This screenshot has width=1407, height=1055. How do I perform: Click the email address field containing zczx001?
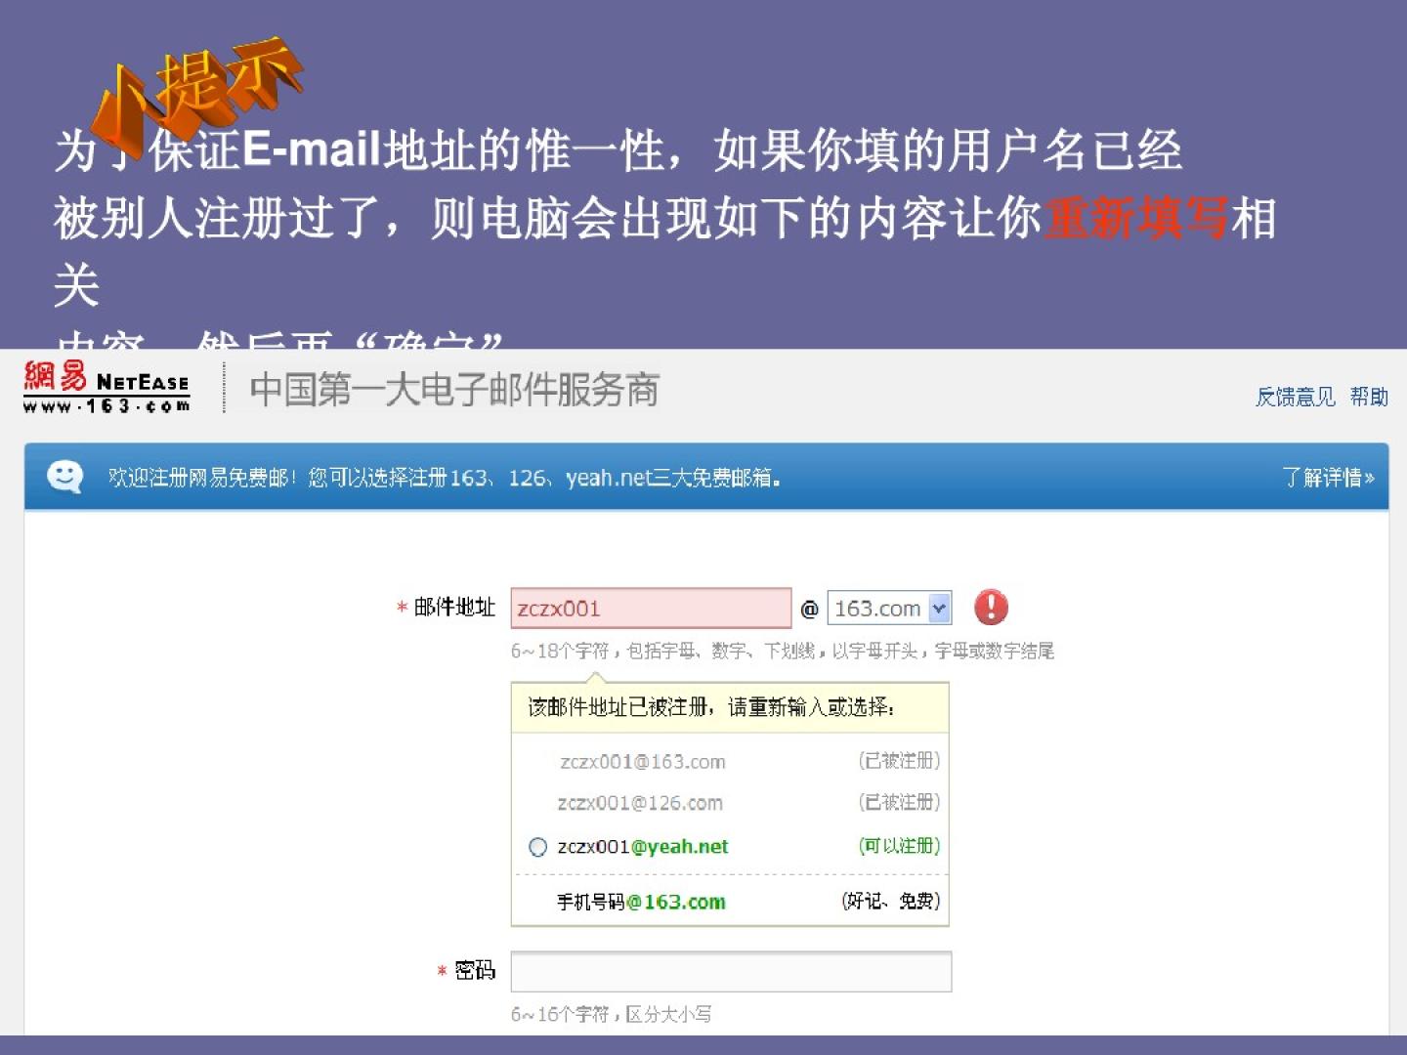pos(650,609)
